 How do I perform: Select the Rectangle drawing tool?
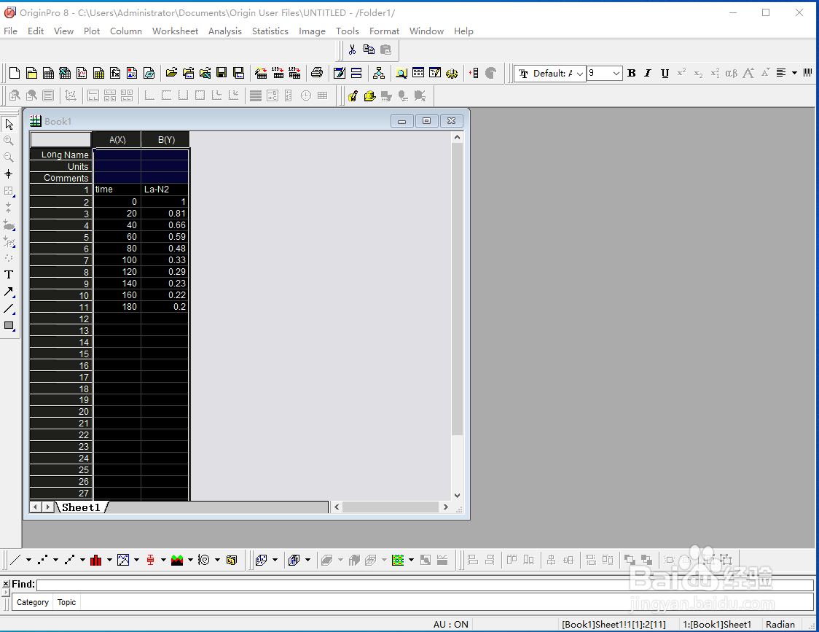tap(9, 325)
